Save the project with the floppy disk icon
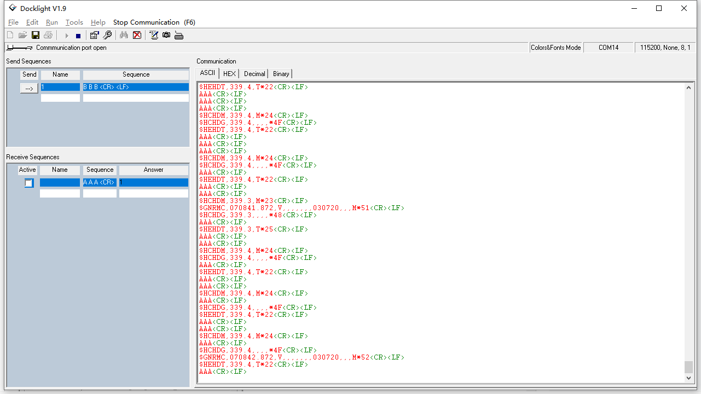The width and height of the screenshot is (701, 394). click(36, 36)
